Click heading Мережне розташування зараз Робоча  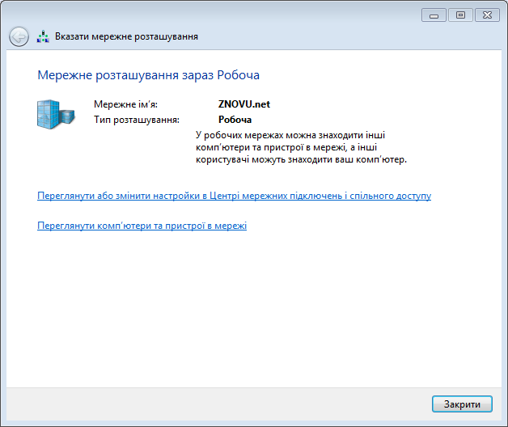coord(148,75)
